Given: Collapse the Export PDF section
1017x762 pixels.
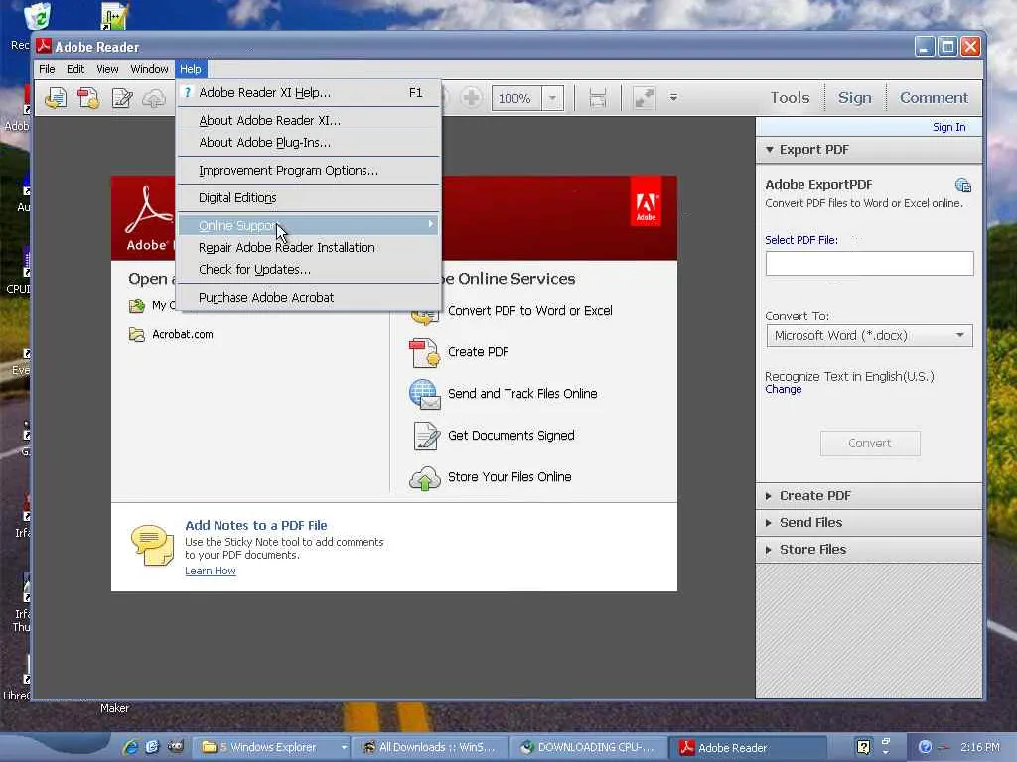Looking at the screenshot, I should (869, 150).
